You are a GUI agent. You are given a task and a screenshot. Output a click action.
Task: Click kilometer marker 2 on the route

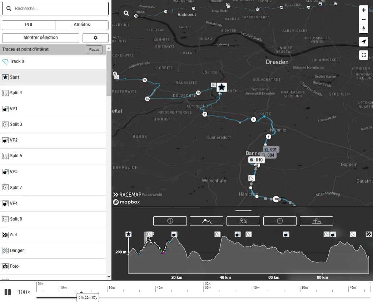(x=205, y=114)
